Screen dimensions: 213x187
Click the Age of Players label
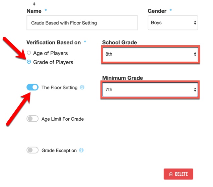[x=50, y=53]
